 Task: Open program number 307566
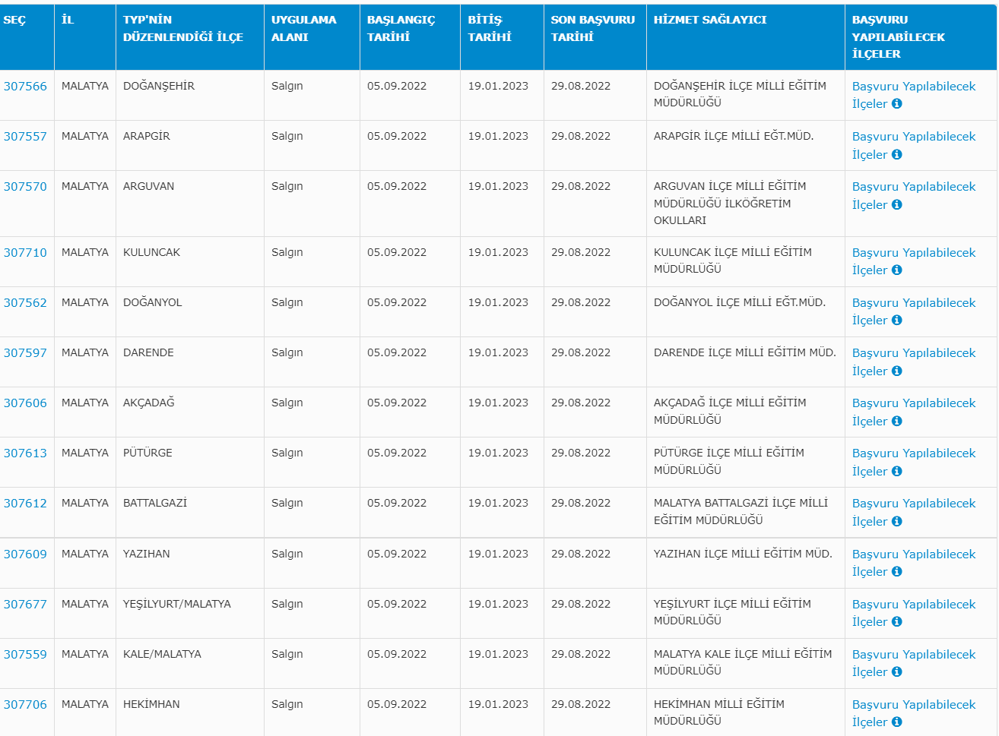[25, 87]
